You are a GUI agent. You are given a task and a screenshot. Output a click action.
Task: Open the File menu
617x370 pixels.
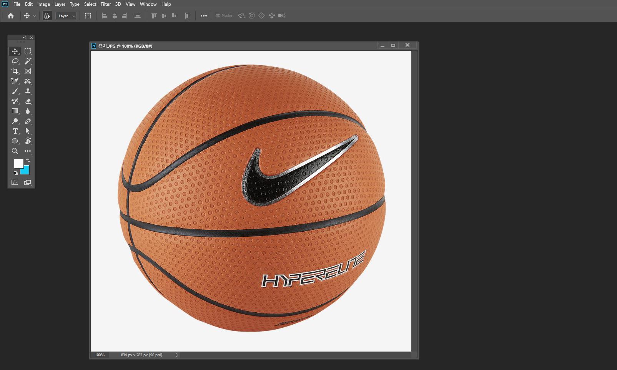[17, 4]
